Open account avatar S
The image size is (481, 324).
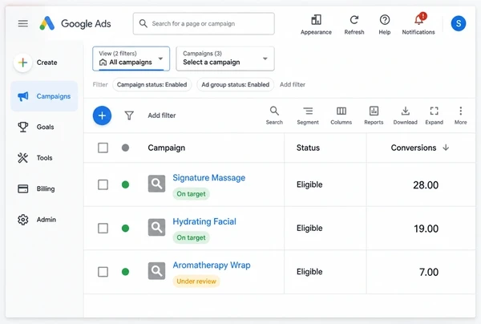(x=459, y=23)
